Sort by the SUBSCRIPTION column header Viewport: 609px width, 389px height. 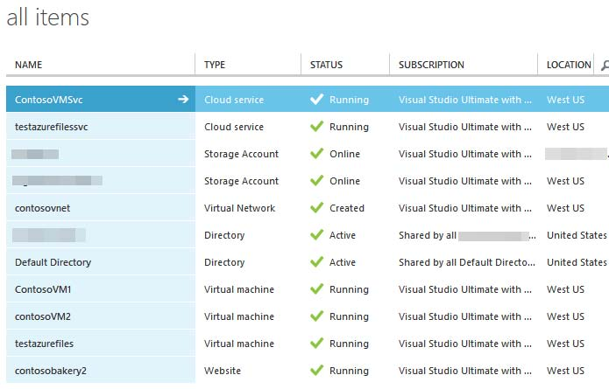pos(431,65)
